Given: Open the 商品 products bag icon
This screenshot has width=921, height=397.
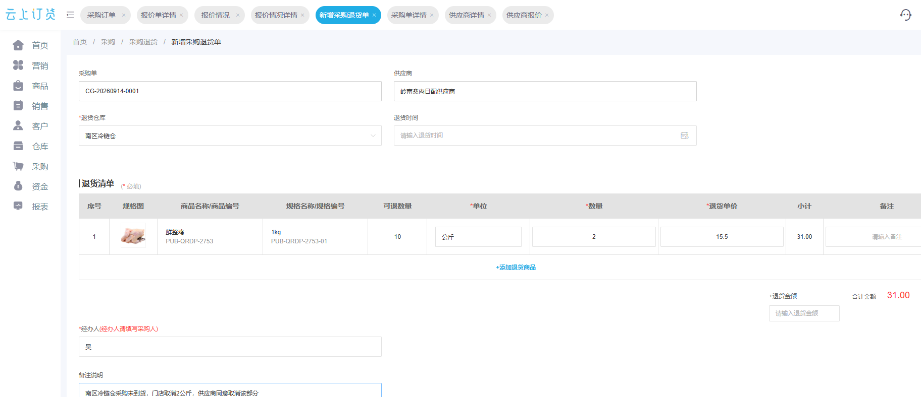Looking at the screenshot, I should point(18,86).
